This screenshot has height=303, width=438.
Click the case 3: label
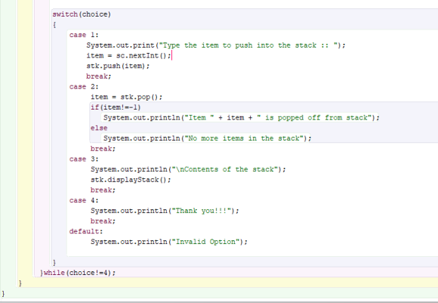click(x=84, y=159)
